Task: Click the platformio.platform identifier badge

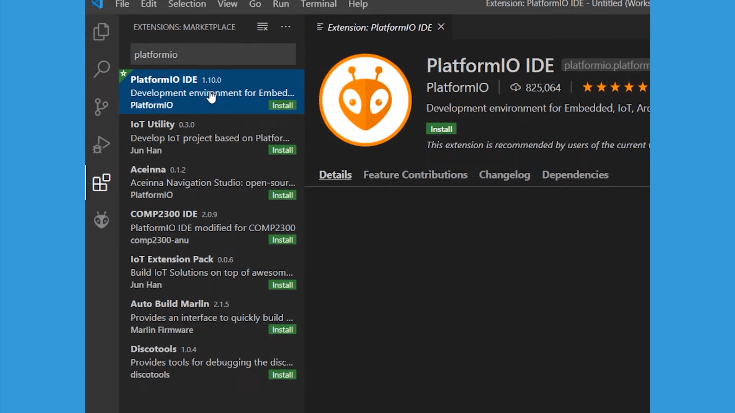Action: coord(606,65)
